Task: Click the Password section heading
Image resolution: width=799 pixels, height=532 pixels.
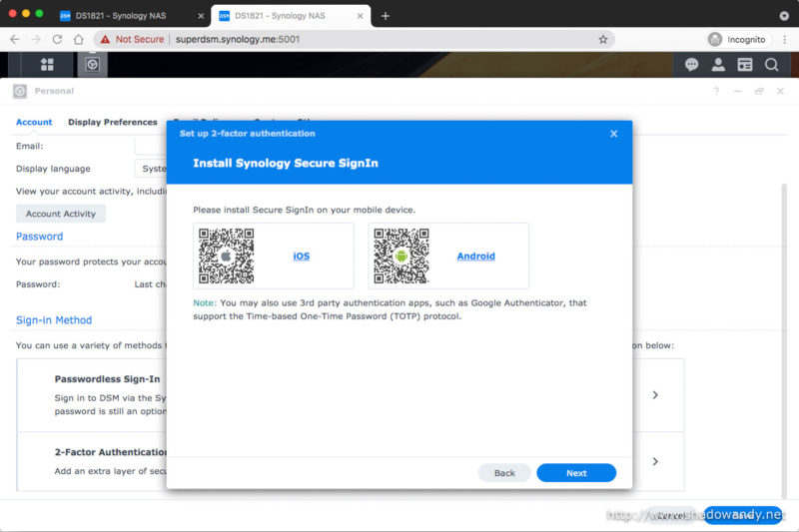Action: 39,237
